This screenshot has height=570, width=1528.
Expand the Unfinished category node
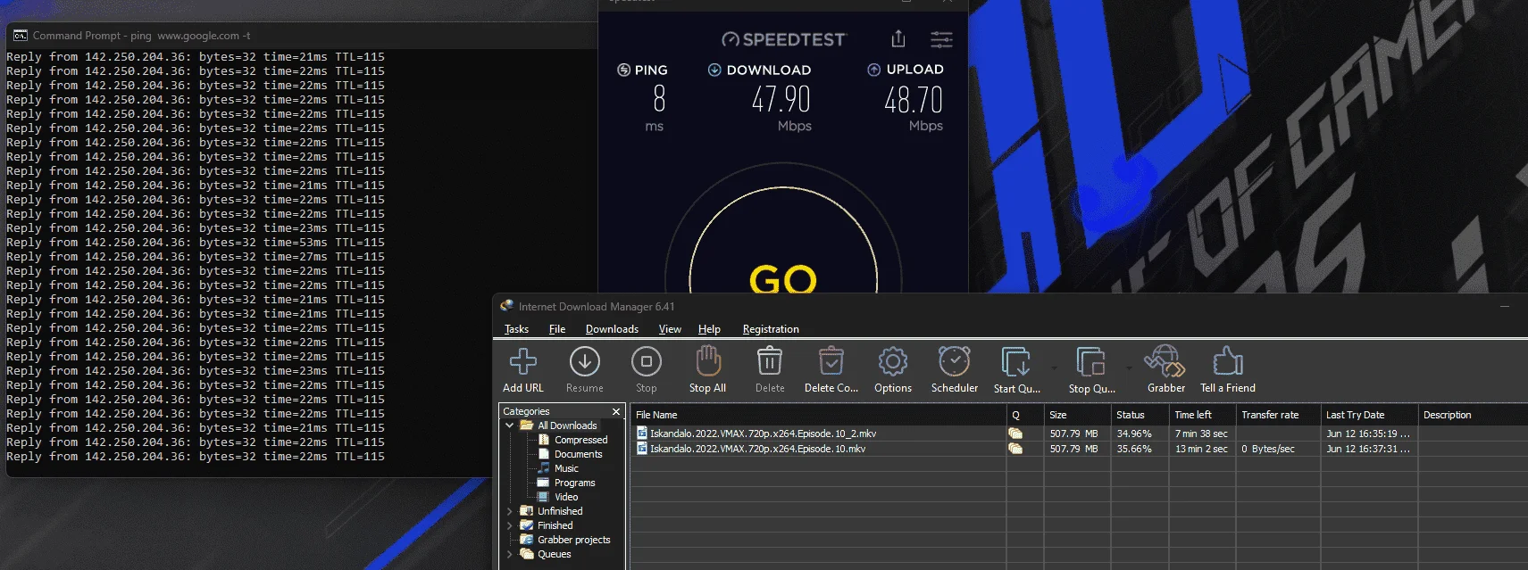510,511
